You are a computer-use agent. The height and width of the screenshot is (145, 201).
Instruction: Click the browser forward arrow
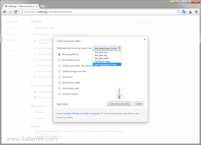10,12
